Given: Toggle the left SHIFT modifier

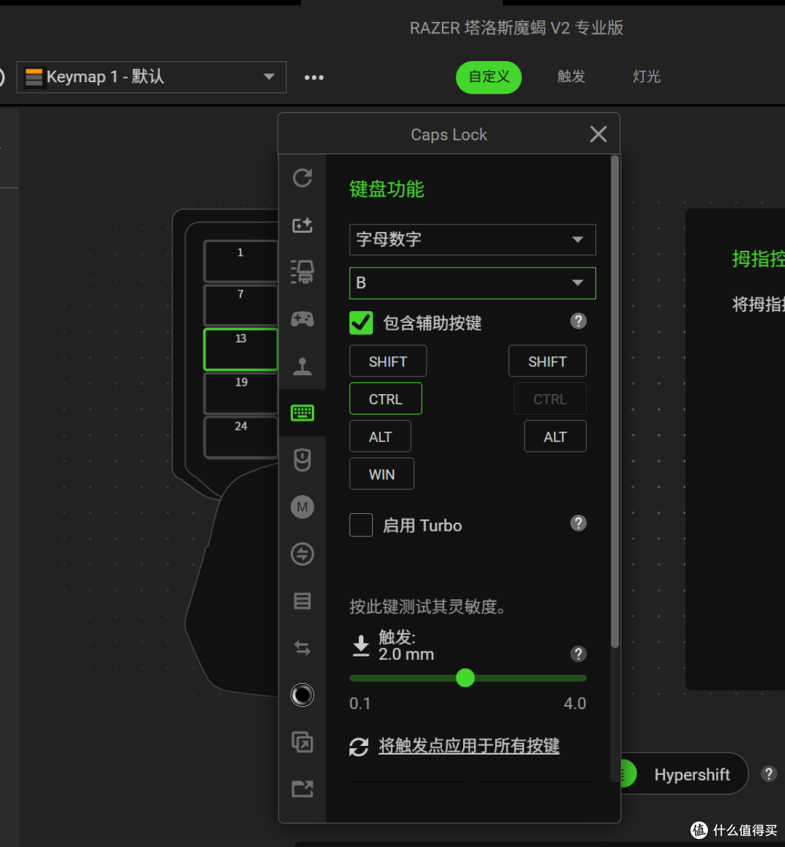Looking at the screenshot, I should pos(387,361).
